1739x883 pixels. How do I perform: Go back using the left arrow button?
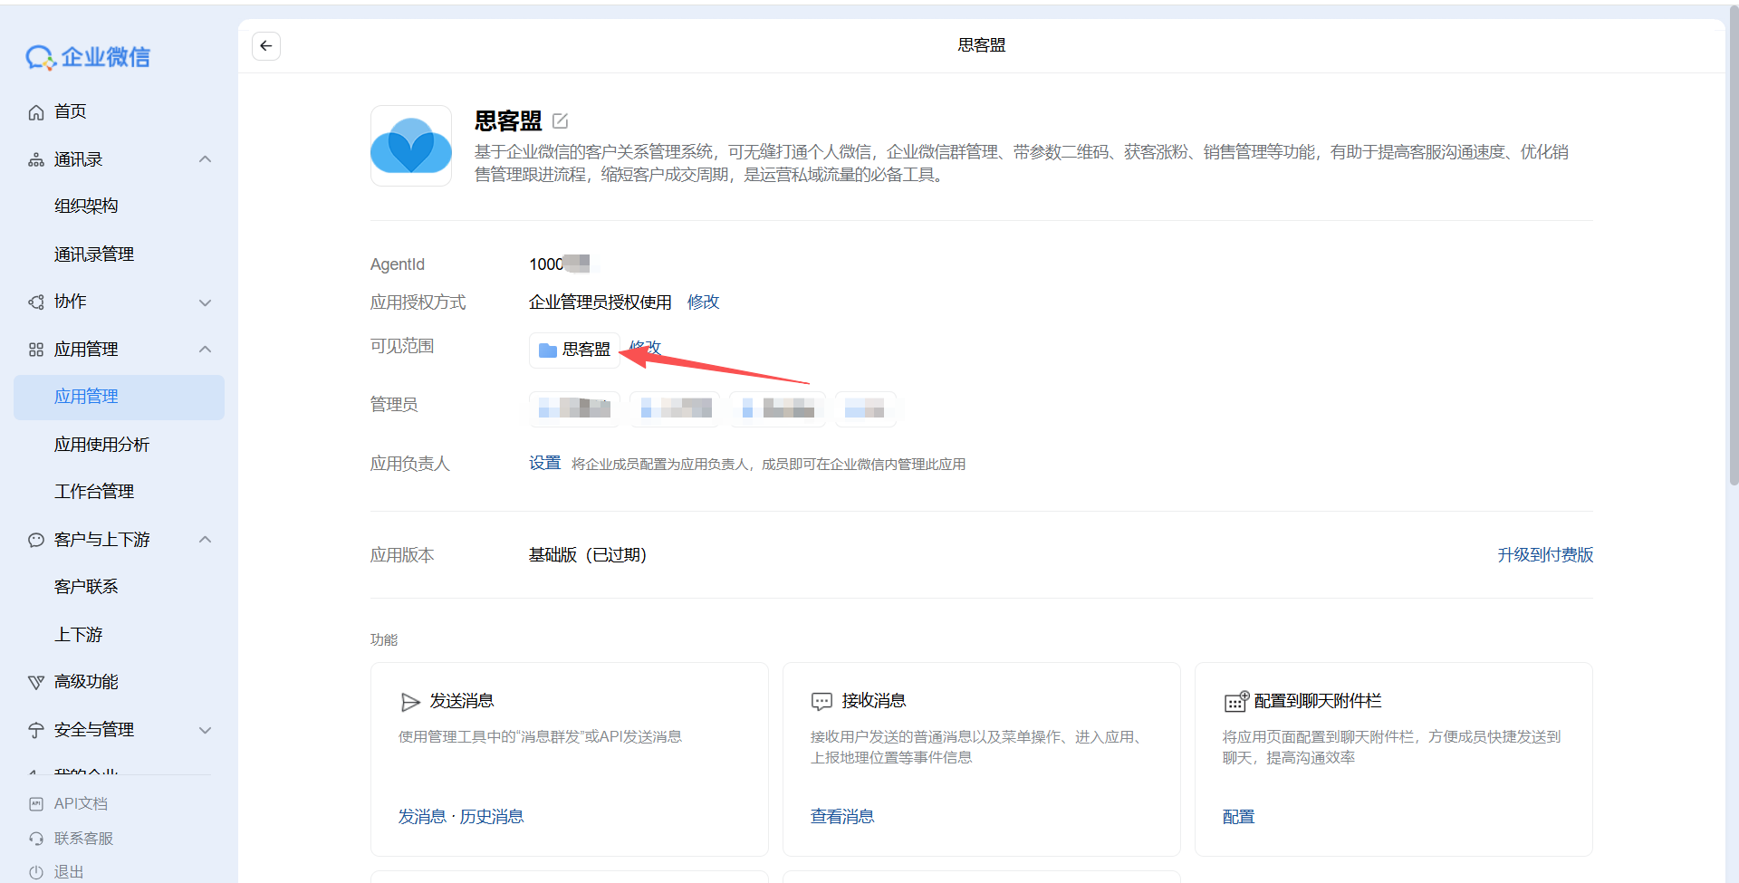(x=266, y=46)
